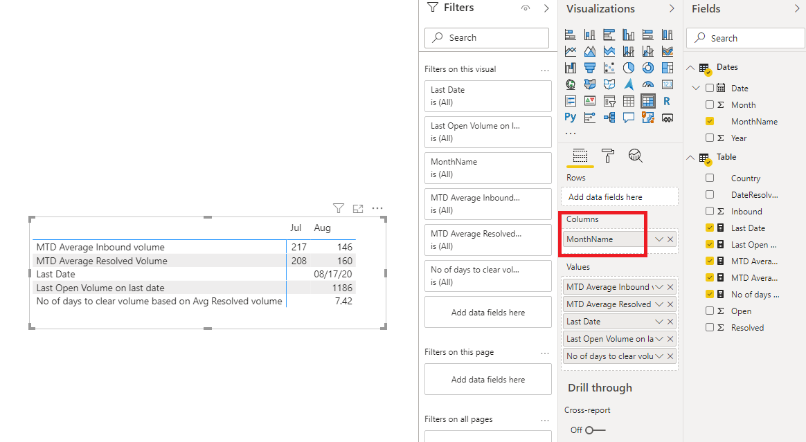Switch to the Fields well tab
This screenshot has height=442, width=806.
[x=580, y=156]
